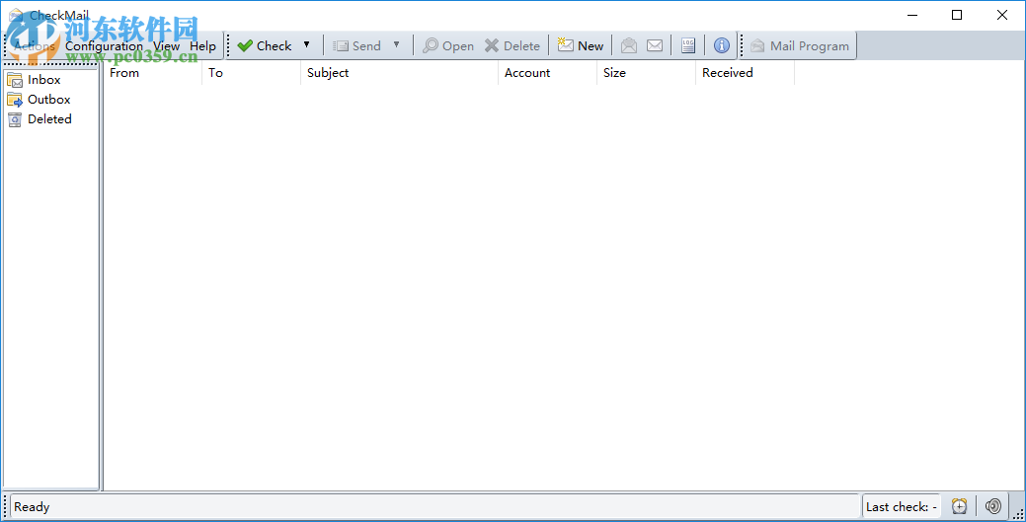This screenshot has height=522, width=1026.
Task: Toggle the alarm clock auto-check icon
Action: click(x=959, y=506)
